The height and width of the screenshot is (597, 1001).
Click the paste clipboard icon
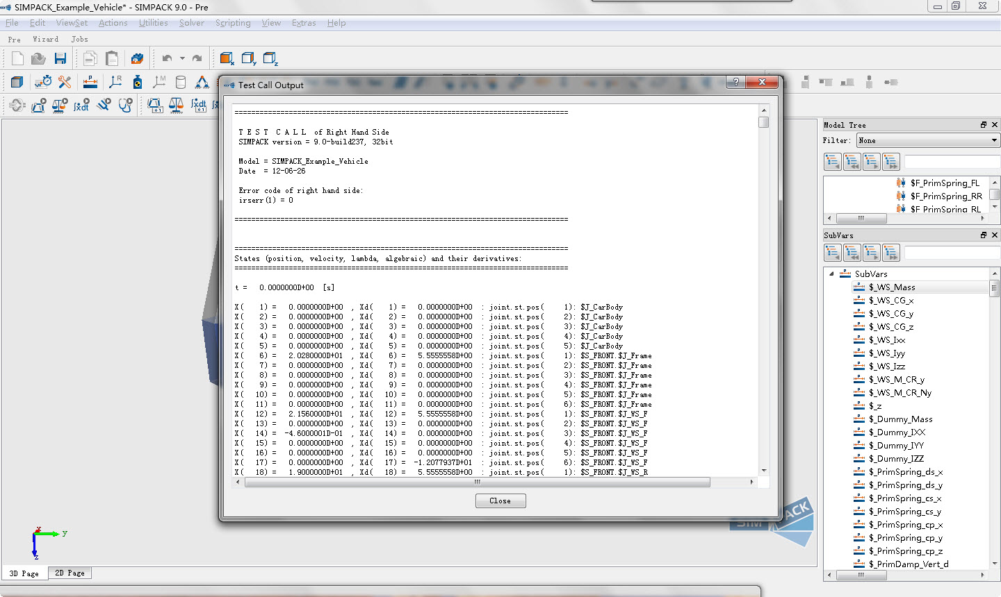111,58
